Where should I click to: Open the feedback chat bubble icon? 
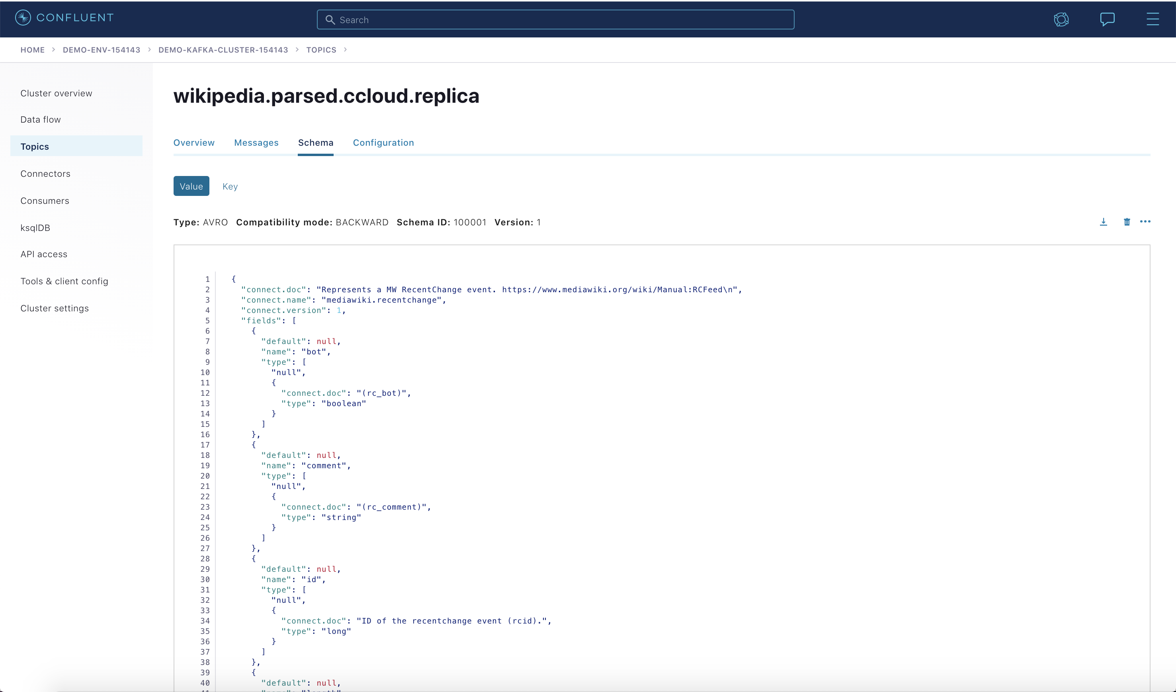(1108, 20)
